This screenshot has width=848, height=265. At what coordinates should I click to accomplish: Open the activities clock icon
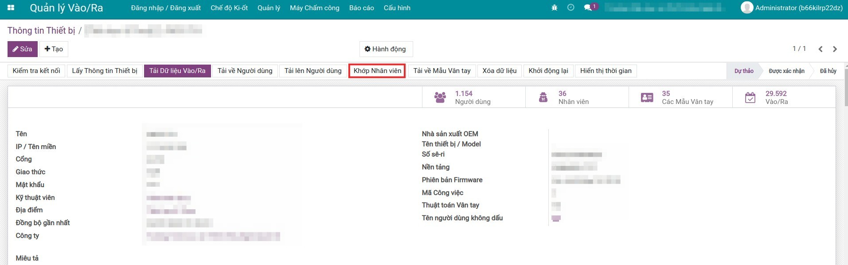[571, 8]
